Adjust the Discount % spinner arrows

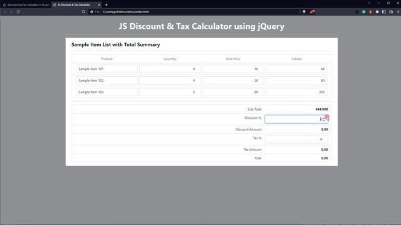click(x=324, y=119)
